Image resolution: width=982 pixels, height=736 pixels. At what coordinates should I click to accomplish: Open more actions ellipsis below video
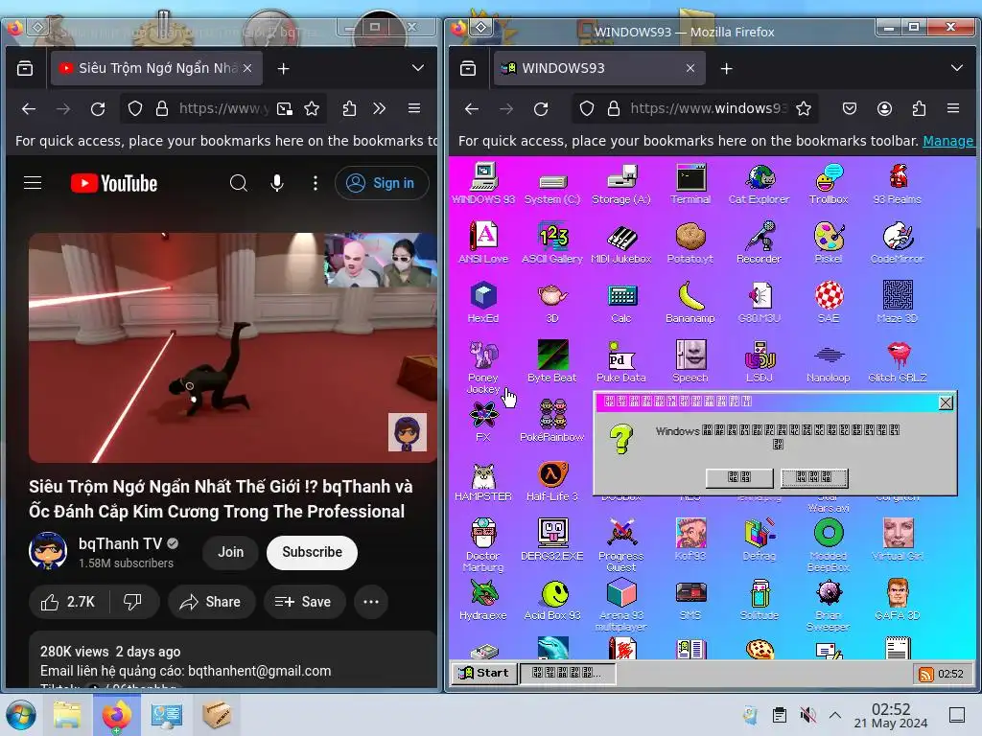[371, 602]
